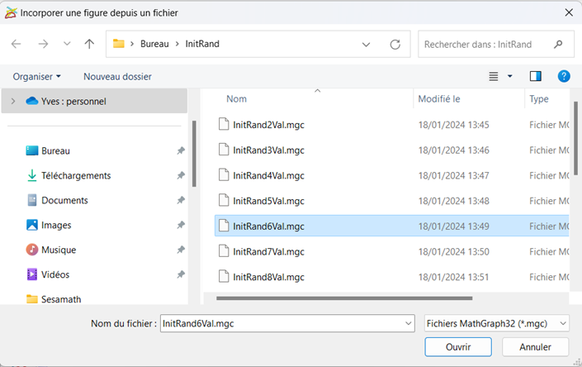582x367 pixels.
Task: Click the Back navigation arrow
Action: pos(17,44)
